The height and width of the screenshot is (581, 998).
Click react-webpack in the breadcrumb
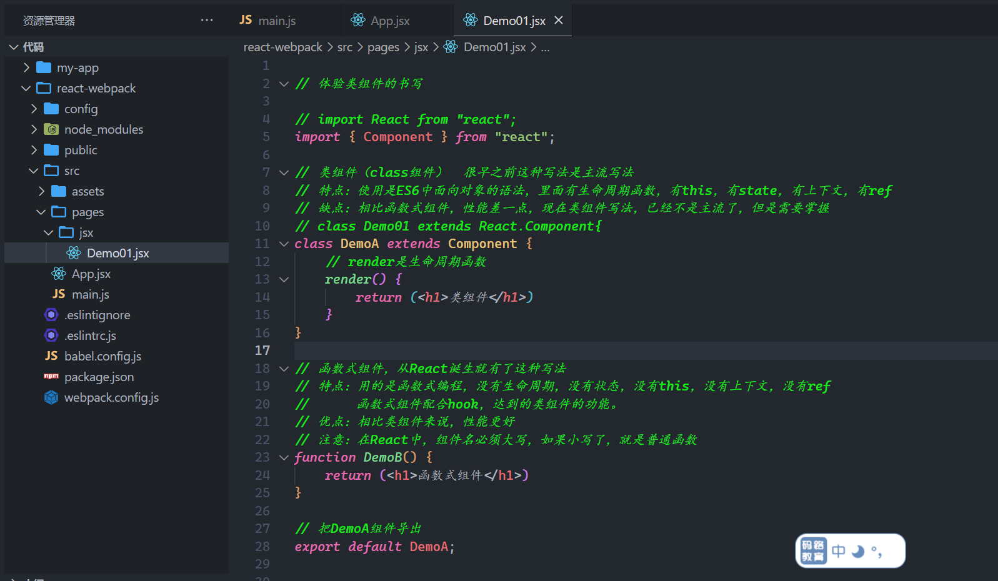[283, 47]
